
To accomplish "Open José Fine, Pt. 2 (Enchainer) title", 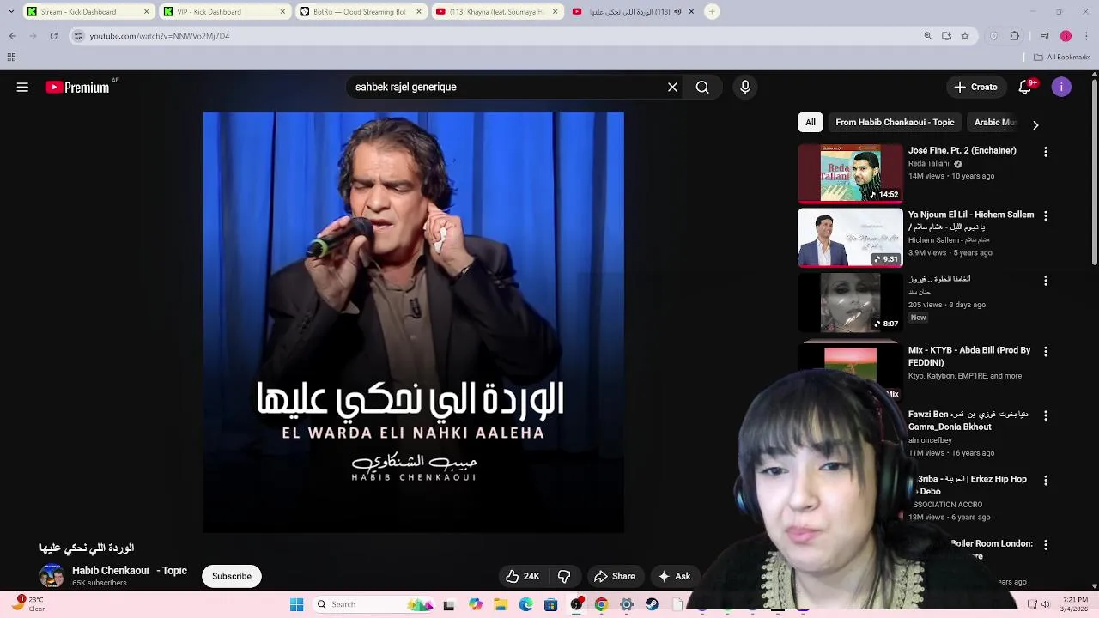I will coord(962,150).
